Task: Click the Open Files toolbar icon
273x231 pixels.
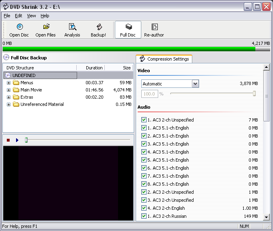Action: 46,27
